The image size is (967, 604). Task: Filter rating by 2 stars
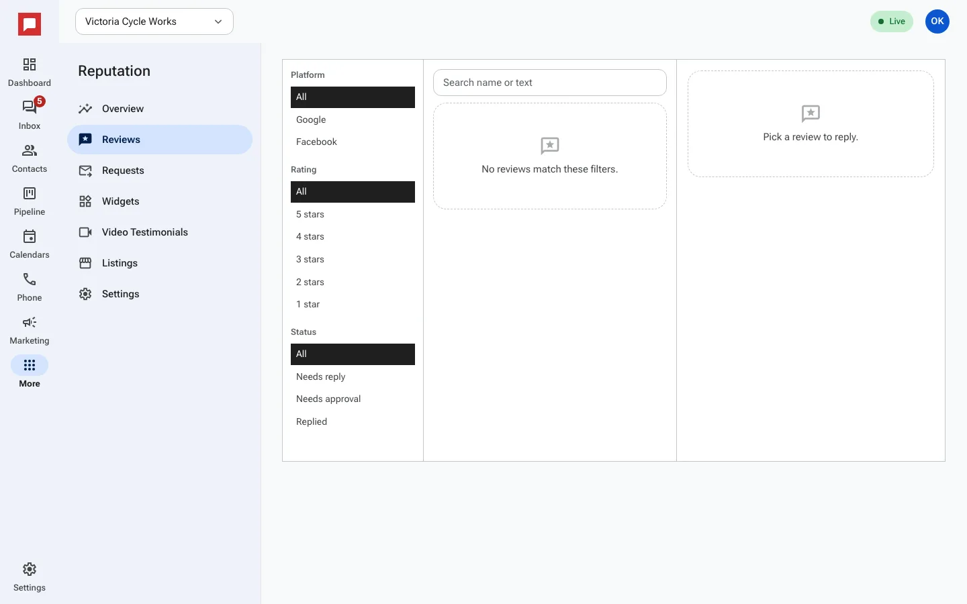(x=353, y=282)
